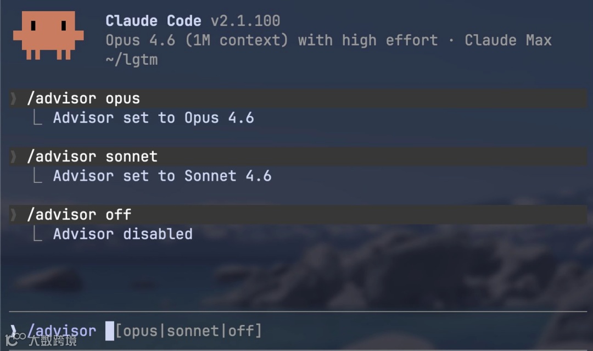
Task: Select the 'off' option in the hint
Action: (241, 331)
